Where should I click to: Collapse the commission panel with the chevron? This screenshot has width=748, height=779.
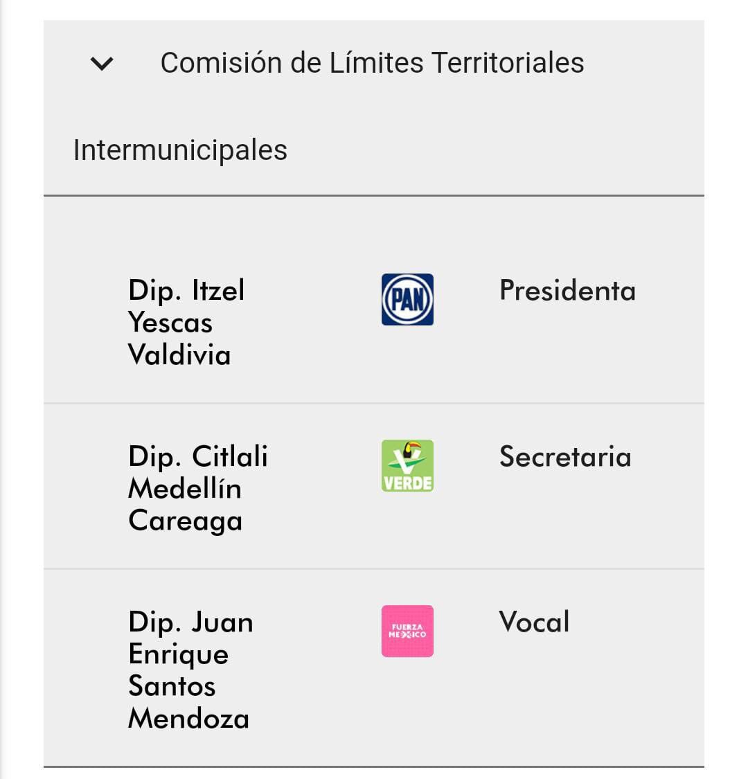[101, 63]
